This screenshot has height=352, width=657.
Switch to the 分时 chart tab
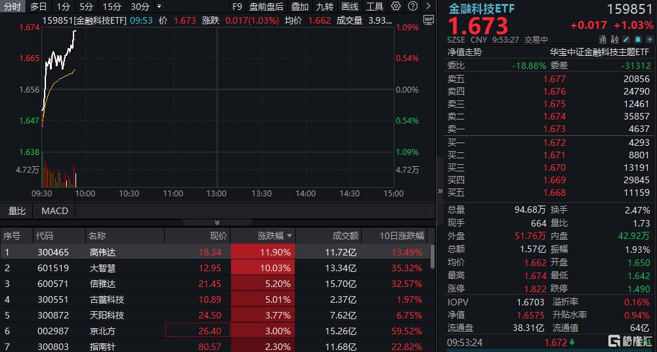click(x=12, y=7)
